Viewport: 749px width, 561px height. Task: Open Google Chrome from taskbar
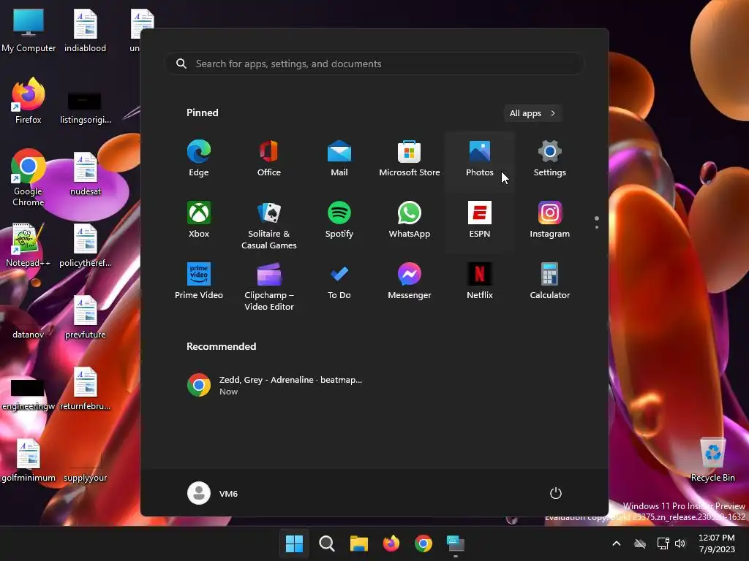point(424,543)
